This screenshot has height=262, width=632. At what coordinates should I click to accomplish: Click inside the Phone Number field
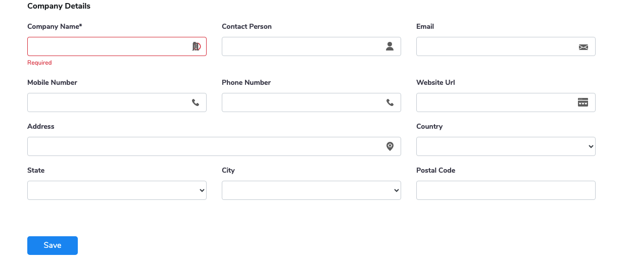pyautogui.click(x=311, y=102)
